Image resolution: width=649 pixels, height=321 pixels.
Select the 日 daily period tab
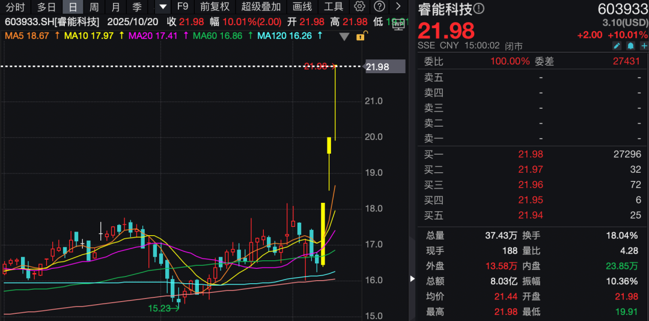click(x=73, y=7)
